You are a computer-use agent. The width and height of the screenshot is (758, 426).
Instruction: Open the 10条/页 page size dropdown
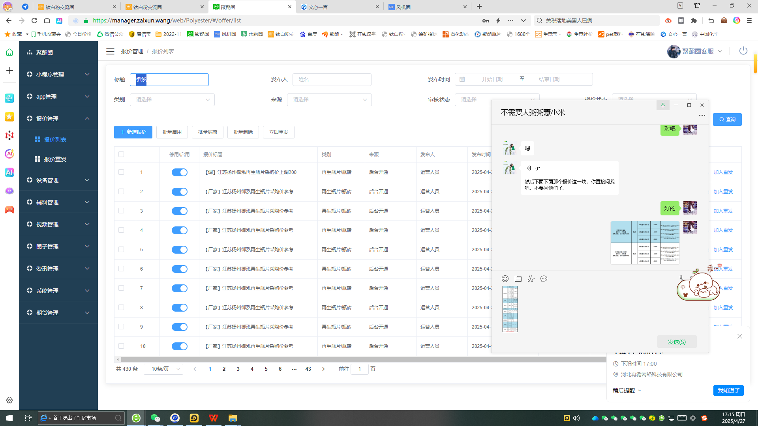[163, 369]
